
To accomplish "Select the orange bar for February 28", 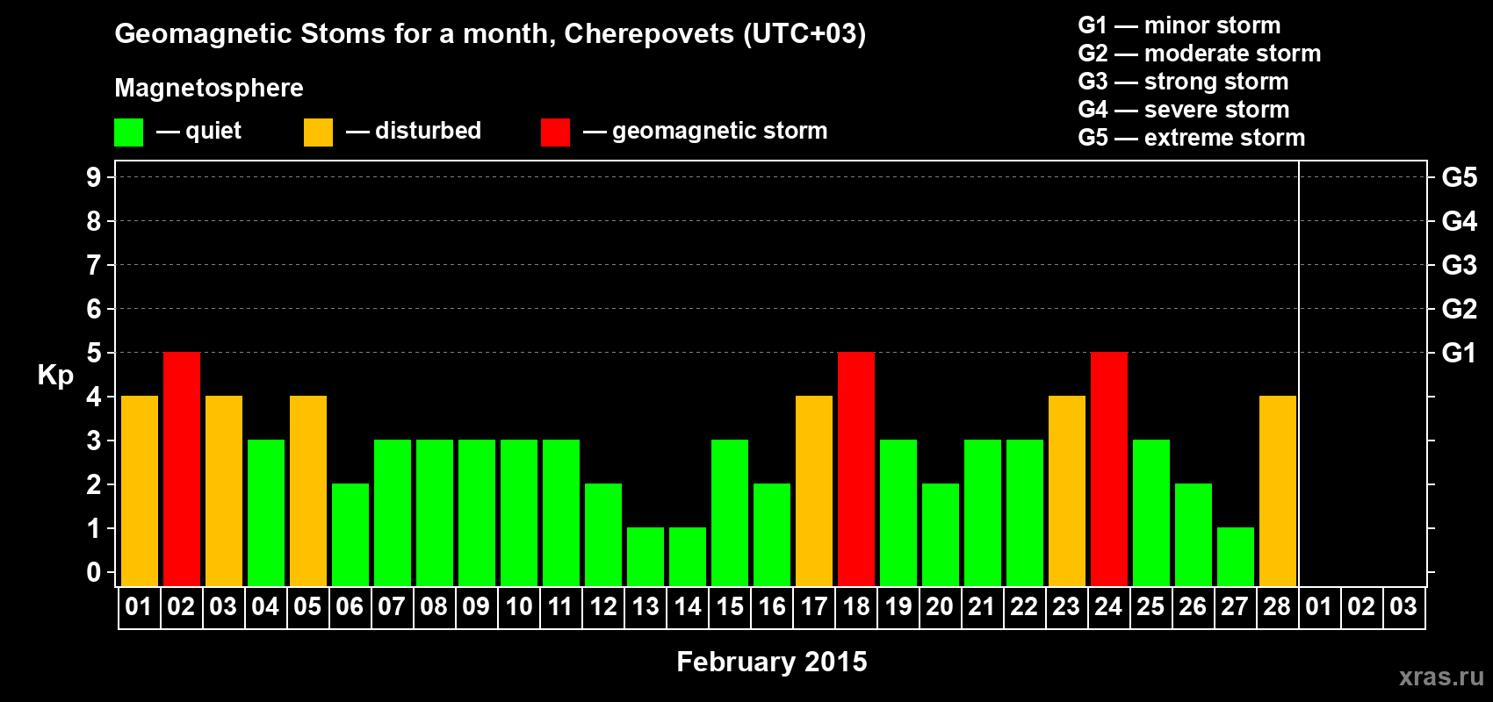I will pyautogui.click(x=1278, y=491).
